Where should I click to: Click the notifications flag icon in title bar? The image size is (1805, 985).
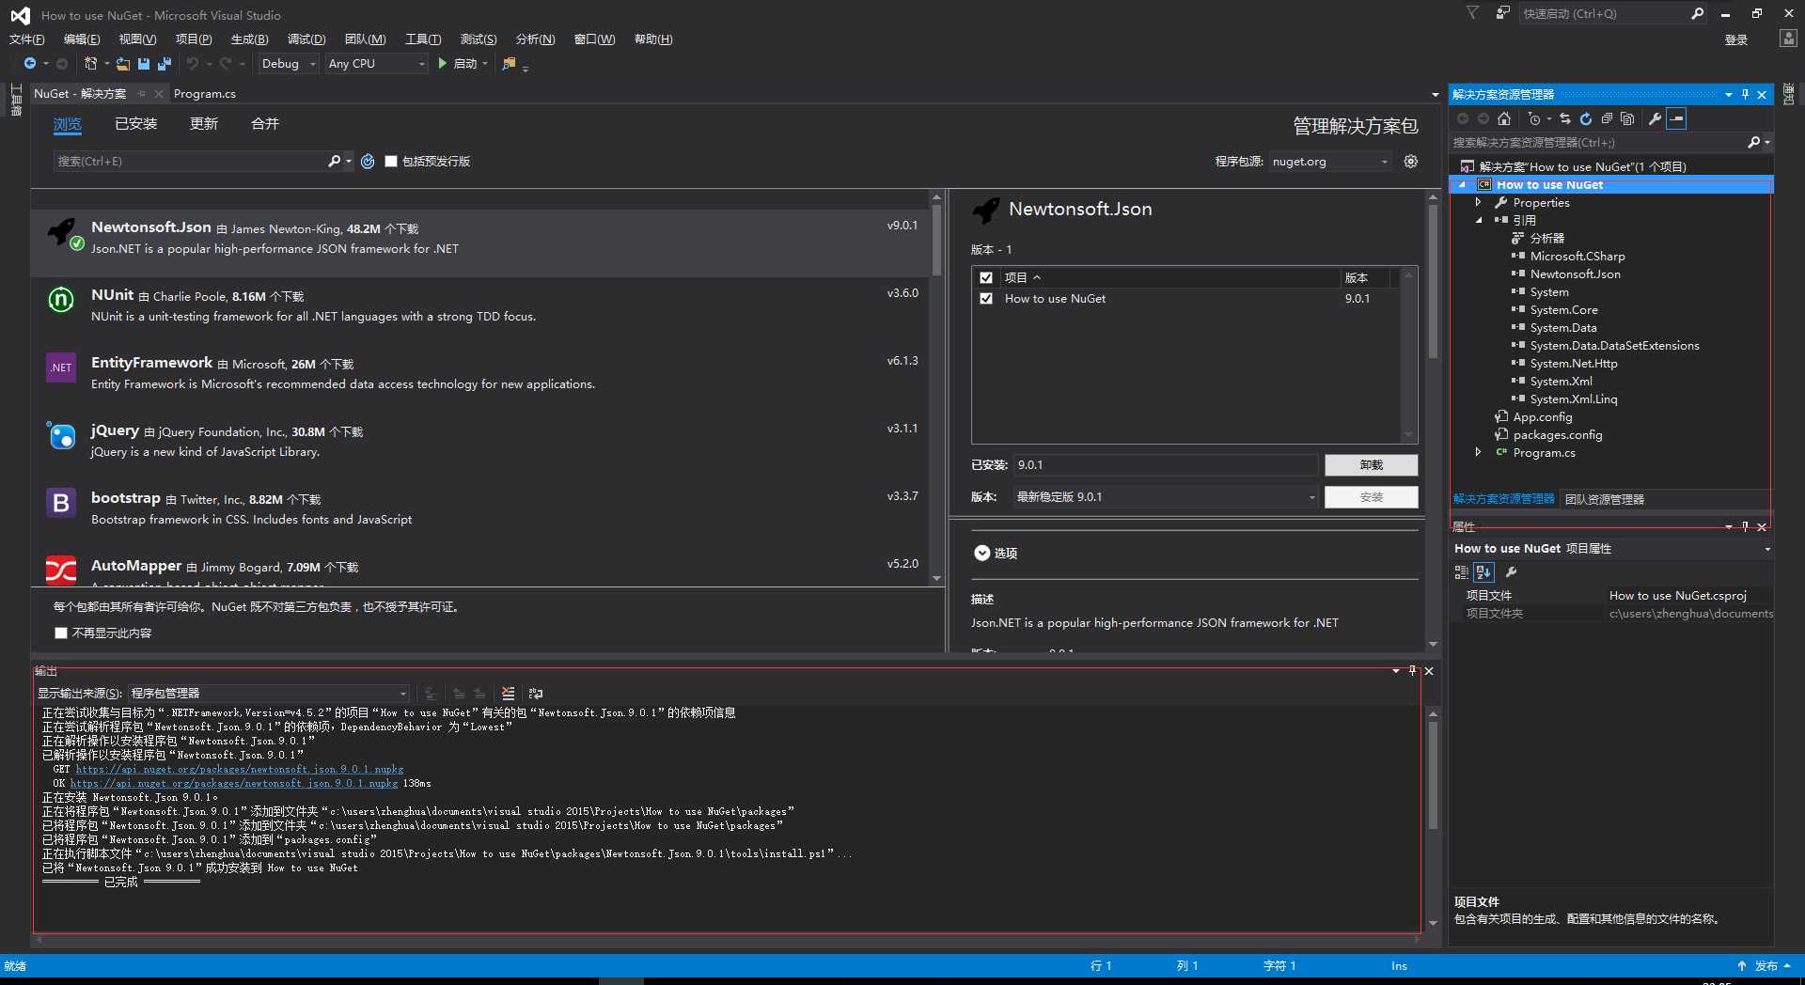click(1473, 13)
